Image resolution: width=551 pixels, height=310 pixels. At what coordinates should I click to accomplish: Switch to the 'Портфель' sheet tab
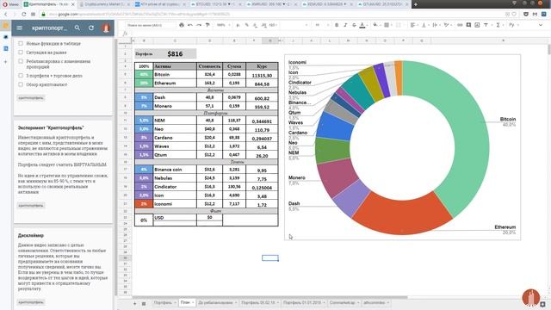164,302
